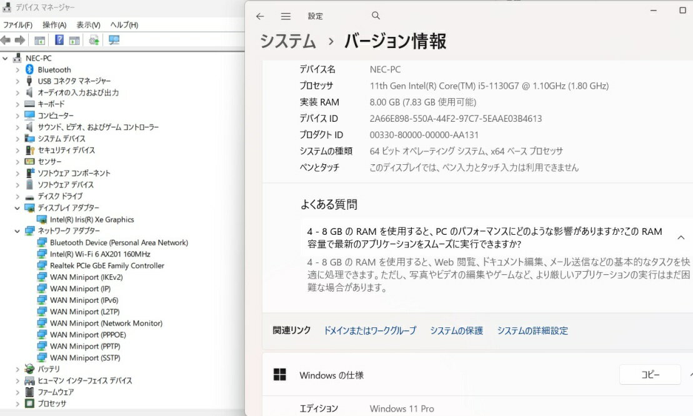Collapse the ネットワーク アダプター category

[x=17, y=230]
